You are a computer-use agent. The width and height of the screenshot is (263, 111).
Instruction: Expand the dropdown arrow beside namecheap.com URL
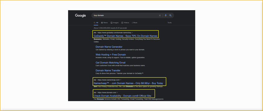121,80
